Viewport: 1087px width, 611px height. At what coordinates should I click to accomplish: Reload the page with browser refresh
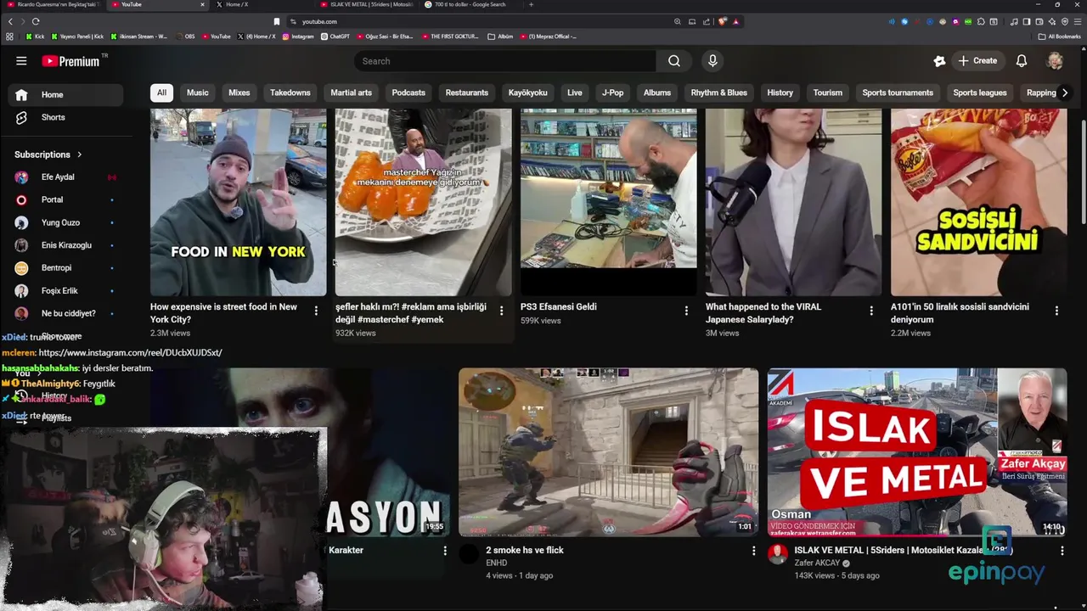36,21
